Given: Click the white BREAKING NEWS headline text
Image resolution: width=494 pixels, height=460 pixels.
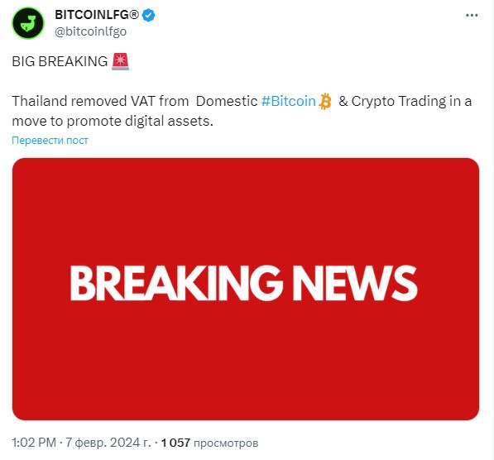Looking at the screenshot, I should [x=243, y=283].
